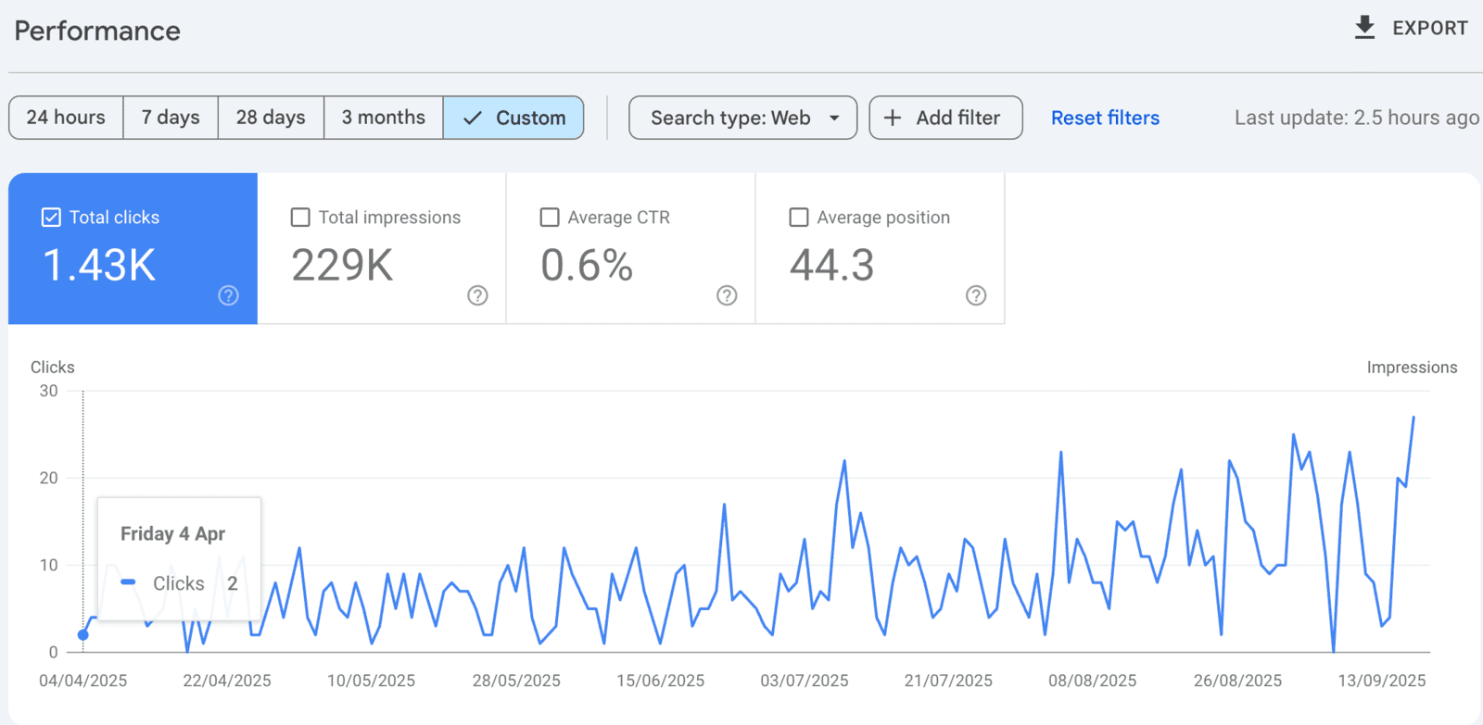Click the Reset filters link
This screenshot has width=1483, height=725.
(1105, 118)
